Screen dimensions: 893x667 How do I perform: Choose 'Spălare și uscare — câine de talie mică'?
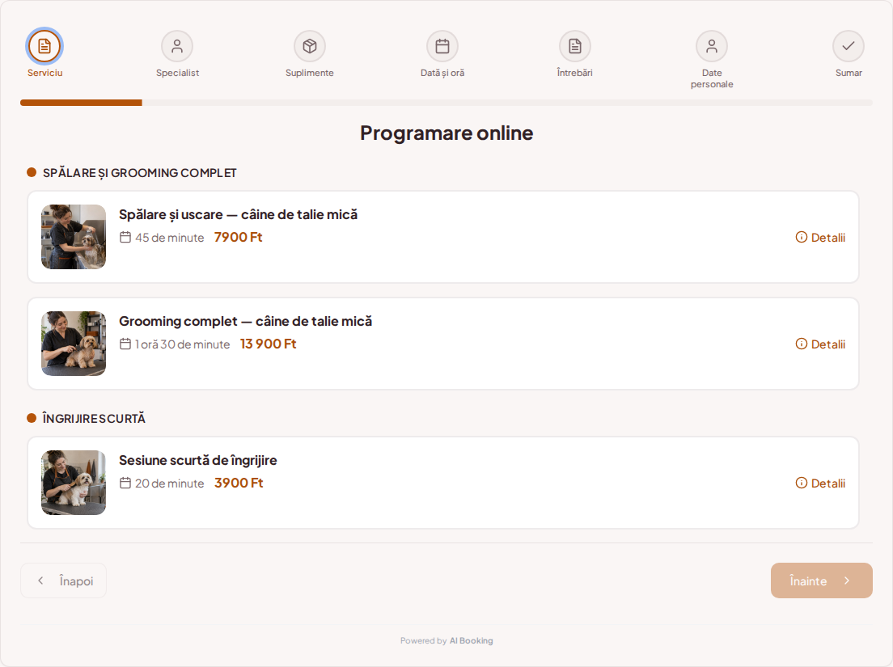pyautogui.click(x=238, y=214)
